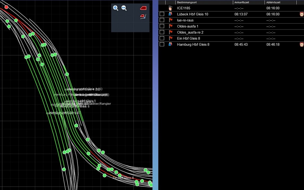Screen dimensions: 304x190
Task: Tick checkbox in Ein Hbf Gleis 8 list row
Action: pyautogui.click(x=162, y=38)
